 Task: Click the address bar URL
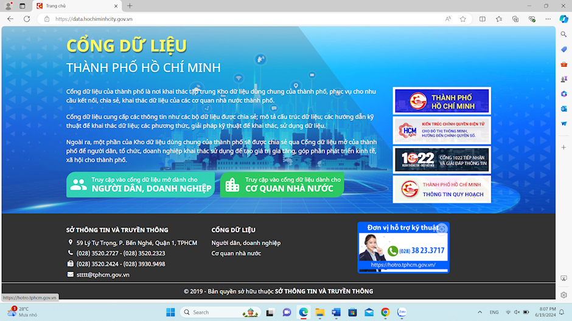coord(94,19)
